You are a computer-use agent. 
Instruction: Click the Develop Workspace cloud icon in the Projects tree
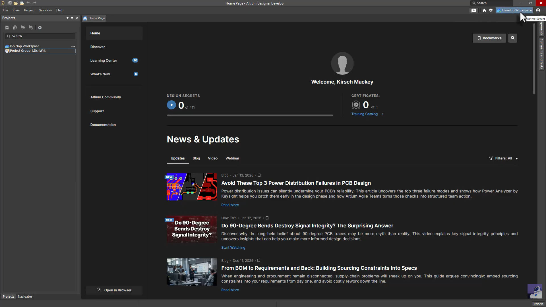(7, 46)
